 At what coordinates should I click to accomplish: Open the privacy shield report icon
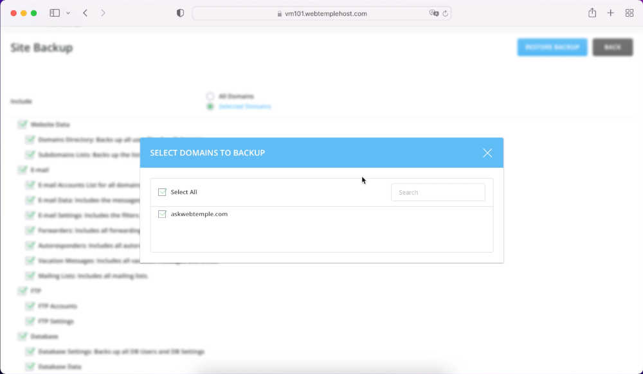(180, 13)
